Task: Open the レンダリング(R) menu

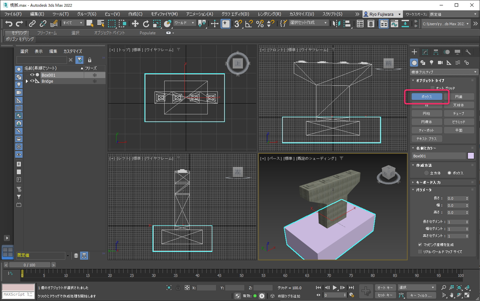Action: click(x=269, y=14)
